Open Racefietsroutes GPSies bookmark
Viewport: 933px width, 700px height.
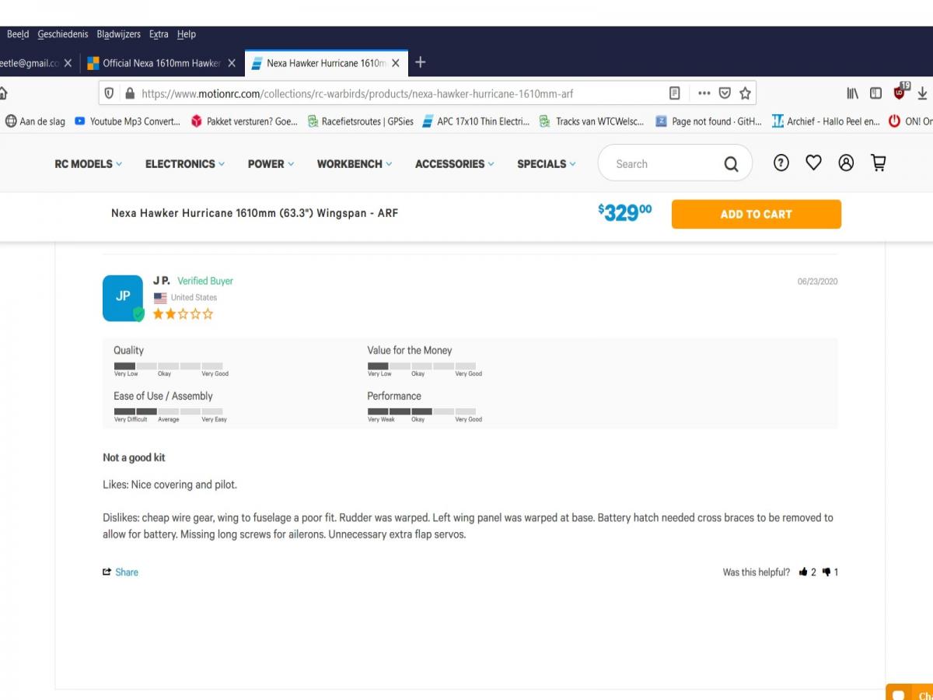(361, 121)
